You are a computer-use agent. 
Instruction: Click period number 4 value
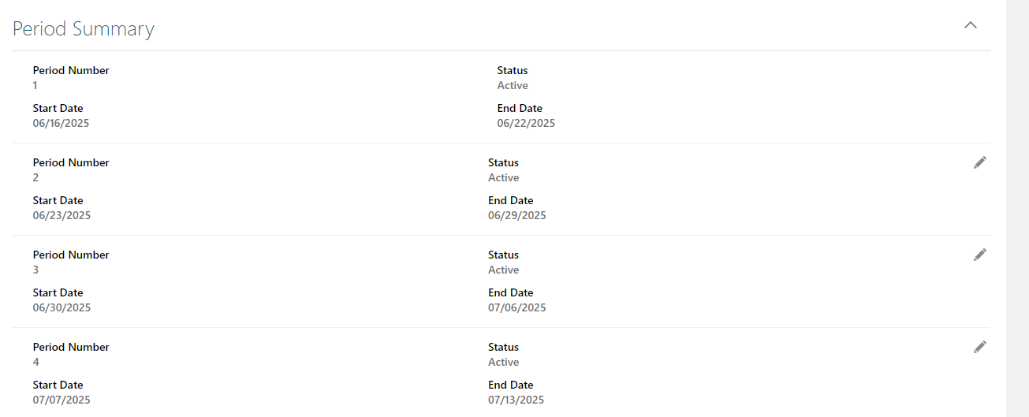pos(36,362)
